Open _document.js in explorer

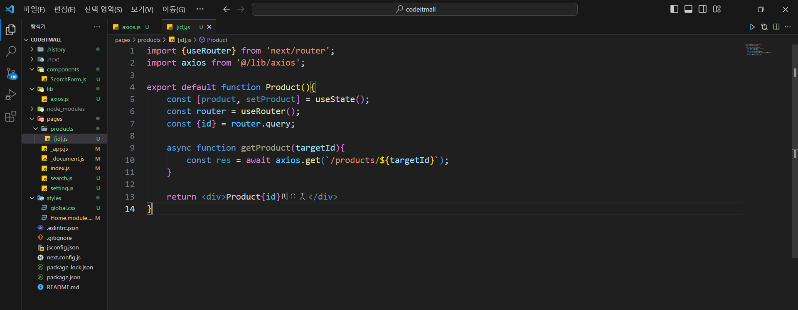click(x=64, y=159)
